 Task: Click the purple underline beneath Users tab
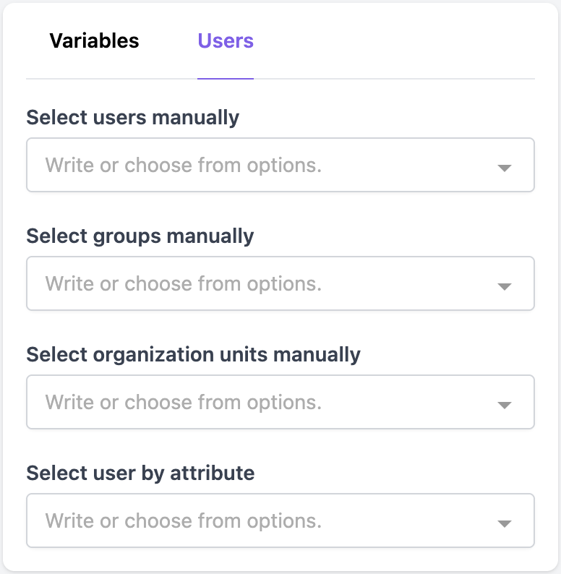(226, 77)
